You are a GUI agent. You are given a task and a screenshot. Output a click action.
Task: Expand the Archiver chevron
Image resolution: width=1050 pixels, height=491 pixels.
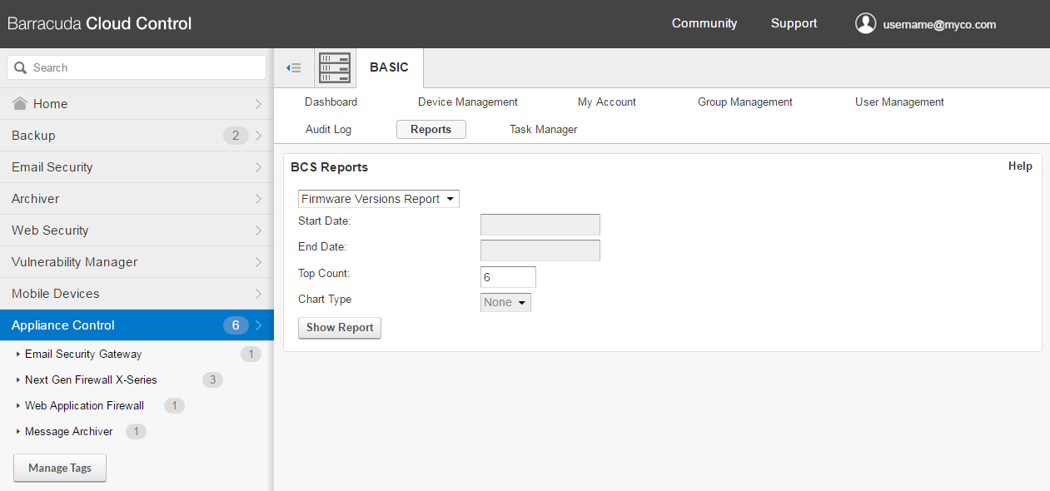point(258,199)
